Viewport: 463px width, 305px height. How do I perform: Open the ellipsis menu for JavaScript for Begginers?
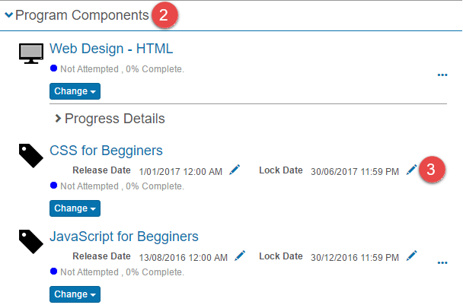442,263
